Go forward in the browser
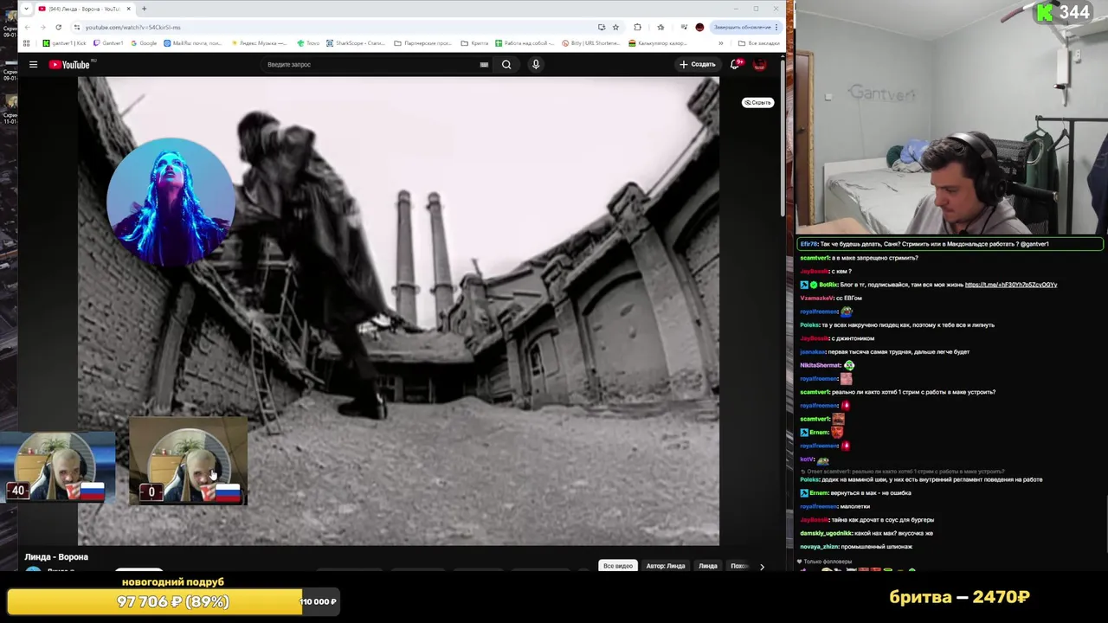 42,27
